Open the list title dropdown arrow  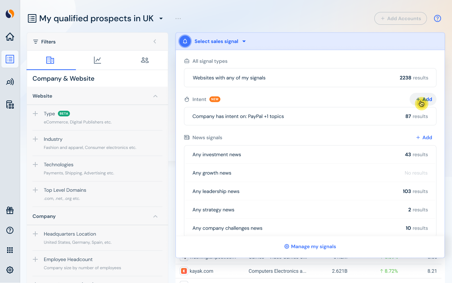tap(161, 18)
